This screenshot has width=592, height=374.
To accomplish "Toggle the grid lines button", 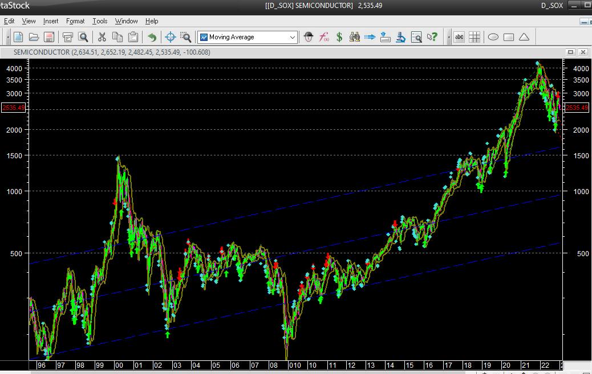I will 475,38.
